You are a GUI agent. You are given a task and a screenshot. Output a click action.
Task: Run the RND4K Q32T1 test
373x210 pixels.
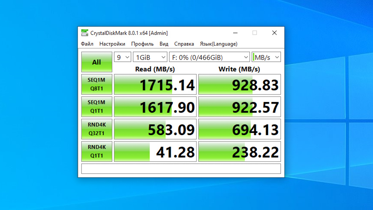[x=97, y=129]
